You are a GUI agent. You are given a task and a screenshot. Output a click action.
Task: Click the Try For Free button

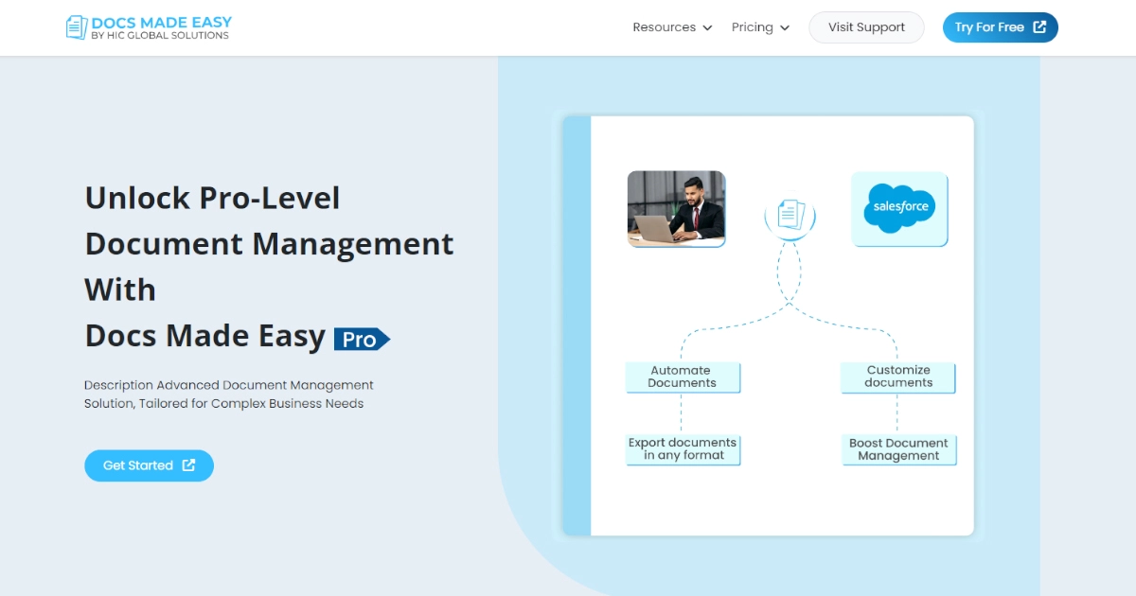coord(1001,27)
